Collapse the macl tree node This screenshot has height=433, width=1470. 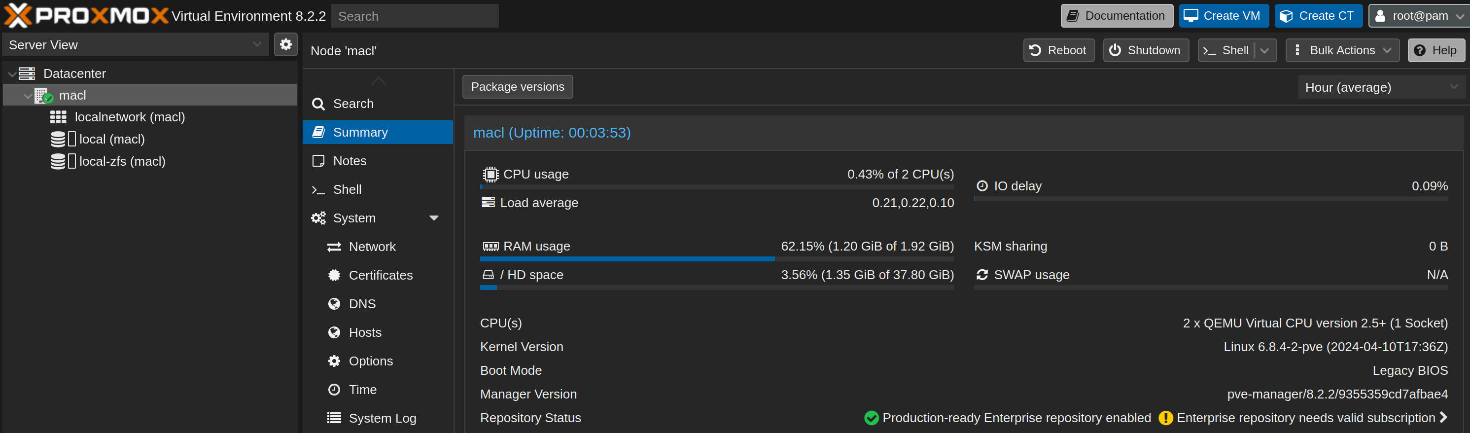pyautogui.click(x=28, y=95)
